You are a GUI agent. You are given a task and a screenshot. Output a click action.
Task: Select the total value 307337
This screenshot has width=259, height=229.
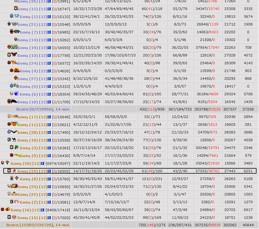coord(230,109)
